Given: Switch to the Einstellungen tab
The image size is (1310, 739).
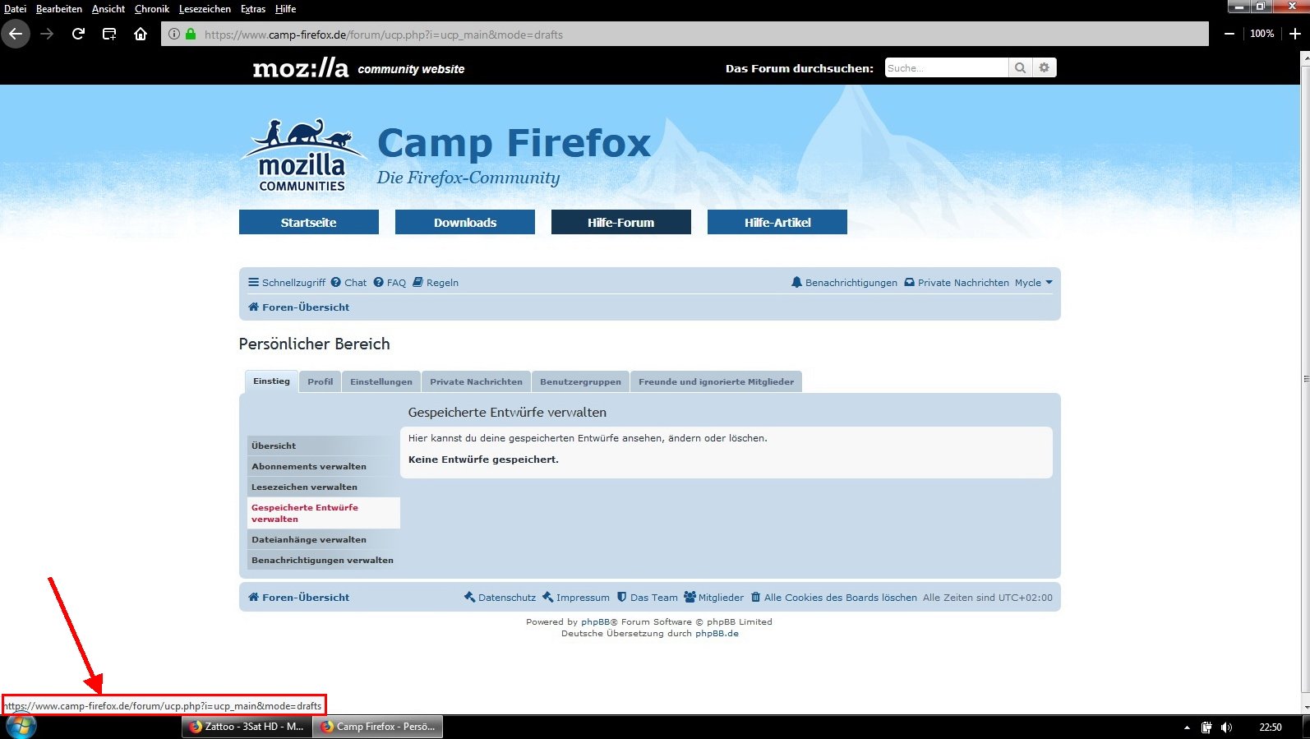Looking at the screenshot, I should pyautogui.click(x=381, y=381).
